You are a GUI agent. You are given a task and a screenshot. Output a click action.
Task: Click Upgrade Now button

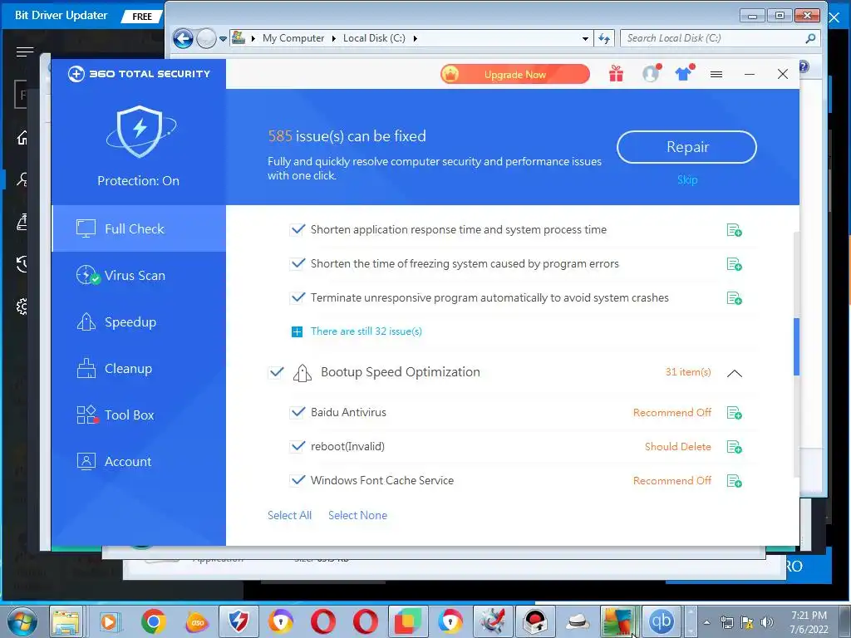click(x=515, y=74)
